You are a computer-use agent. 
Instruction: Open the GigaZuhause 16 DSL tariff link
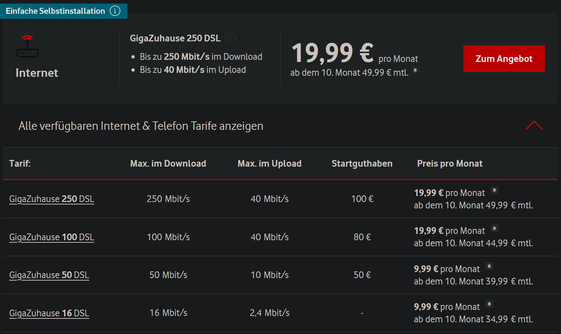pyautogui.click(x=49, y=313)
